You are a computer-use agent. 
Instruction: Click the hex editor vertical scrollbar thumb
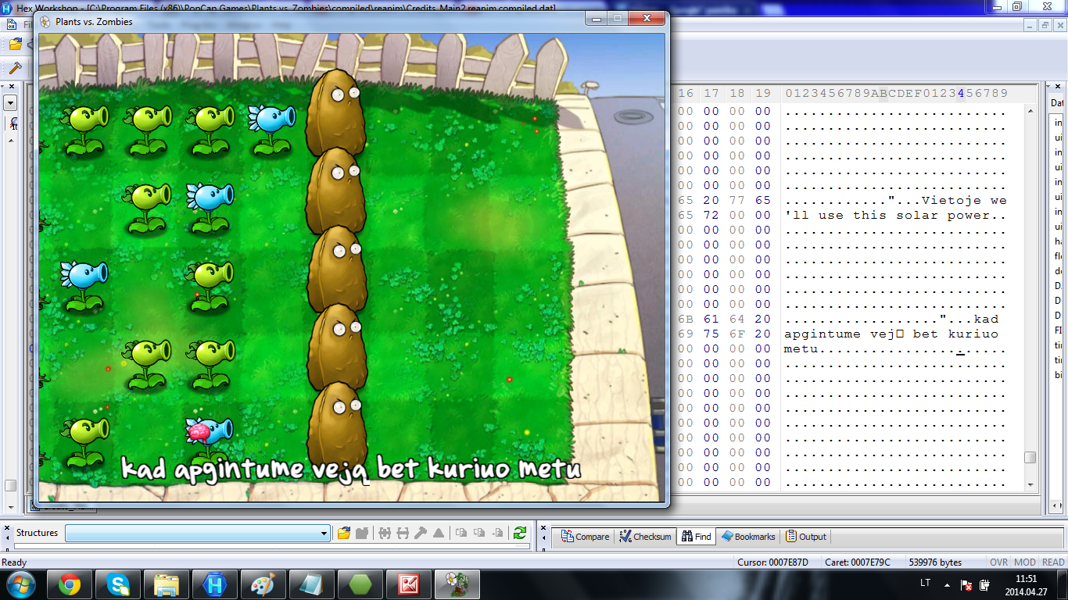coord(1030,458)
